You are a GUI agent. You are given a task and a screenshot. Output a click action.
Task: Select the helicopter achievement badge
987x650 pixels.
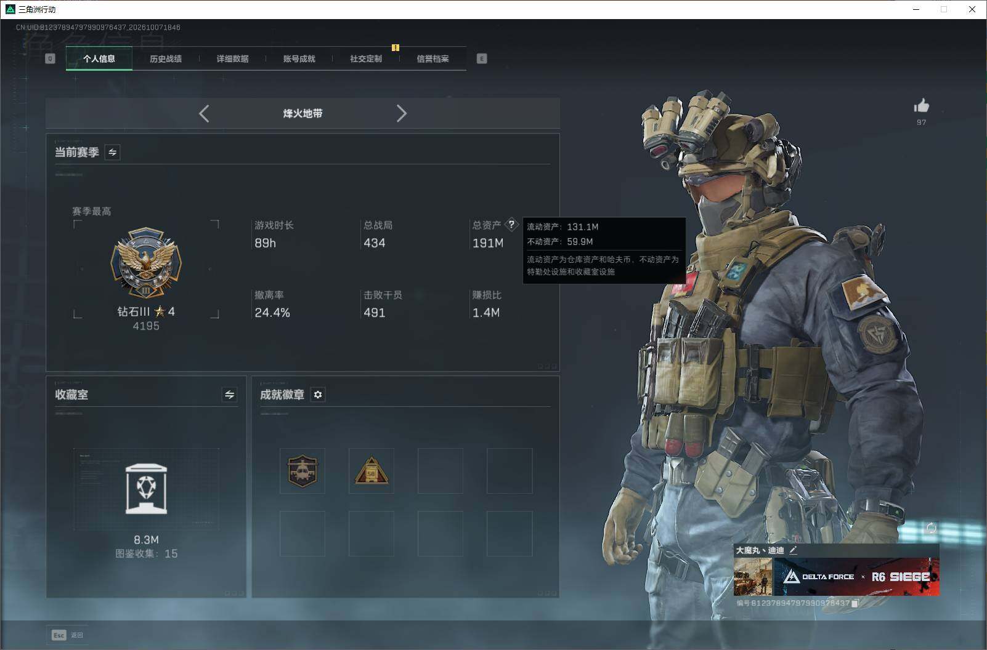(x=303, y=471)
